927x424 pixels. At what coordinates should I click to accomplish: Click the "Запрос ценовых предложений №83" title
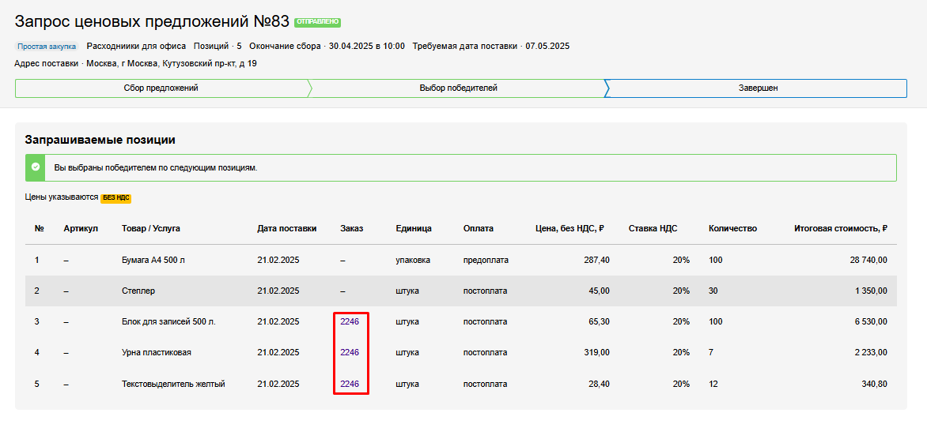(152, 21)
